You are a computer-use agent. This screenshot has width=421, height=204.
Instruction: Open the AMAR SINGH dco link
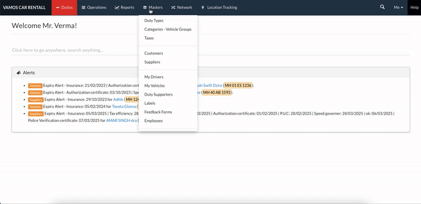[122, 121]
